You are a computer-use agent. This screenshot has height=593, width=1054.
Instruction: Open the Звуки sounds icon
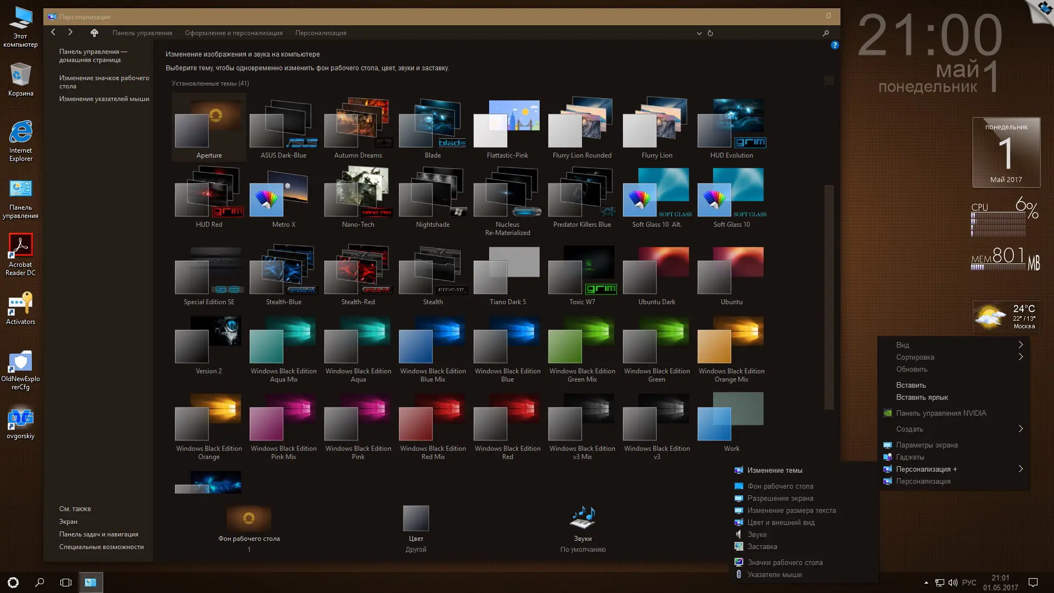tap(582, 518)
